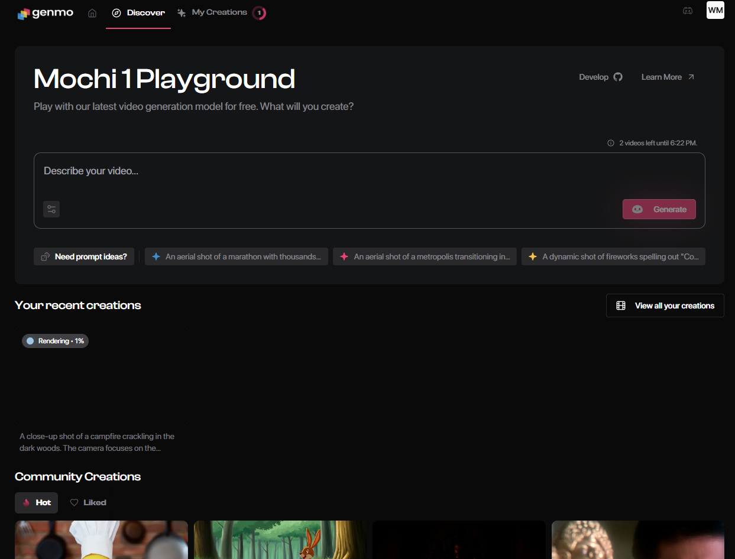Open the rendering campfire video thumbnail
The width and height of the screenshot is (735, 559).
click(x=101, y=378)
